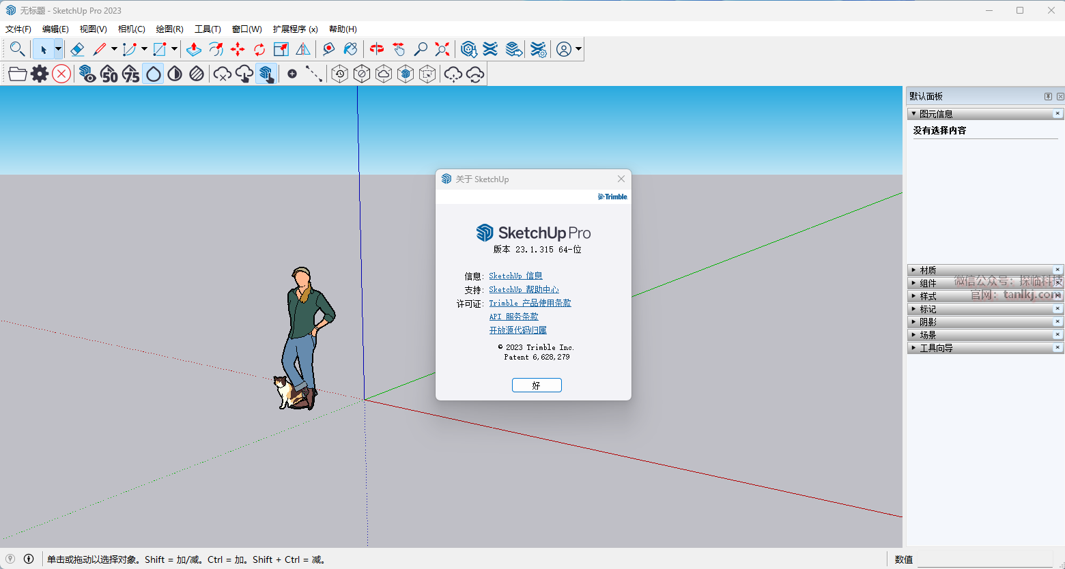Screen dimensions: 1065x569
Task: Select the Push/Pull tool
Action: pos(194,49)
